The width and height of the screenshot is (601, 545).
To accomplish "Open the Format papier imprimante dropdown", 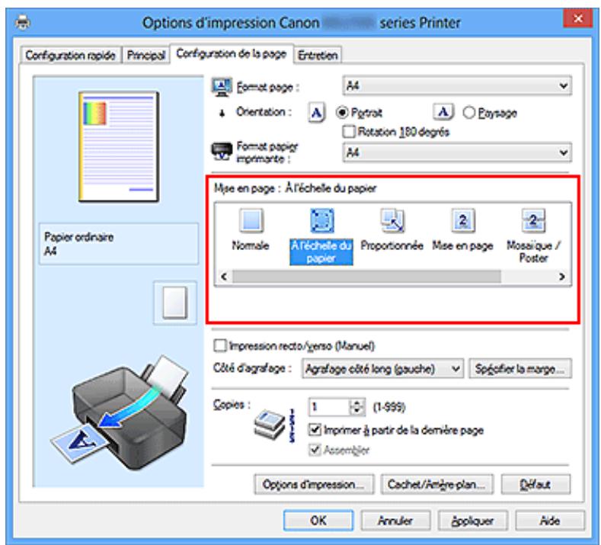I will pyautogui.click(x=457, y=152).
